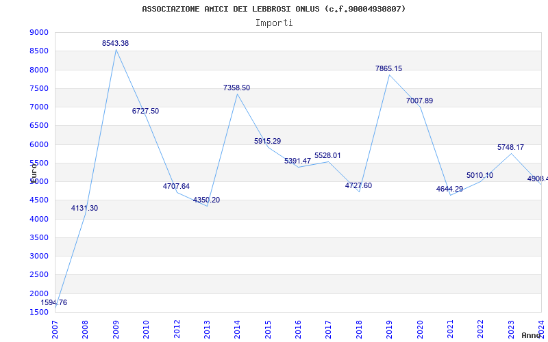Click the data label 4350.20
548x342 pixels.
click(x=207, y=200)
